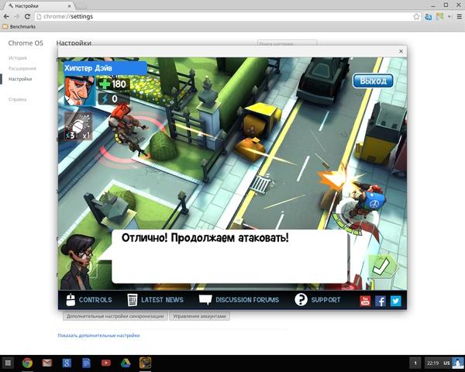465x372 pixels.
Task: Open the Twitter link icon
Action: [395, 301]
